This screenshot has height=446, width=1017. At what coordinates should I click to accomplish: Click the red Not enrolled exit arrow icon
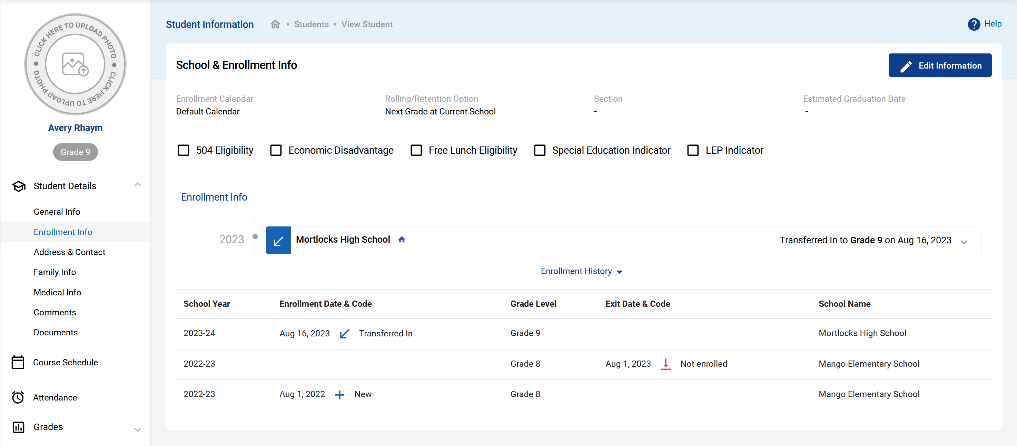665,364
